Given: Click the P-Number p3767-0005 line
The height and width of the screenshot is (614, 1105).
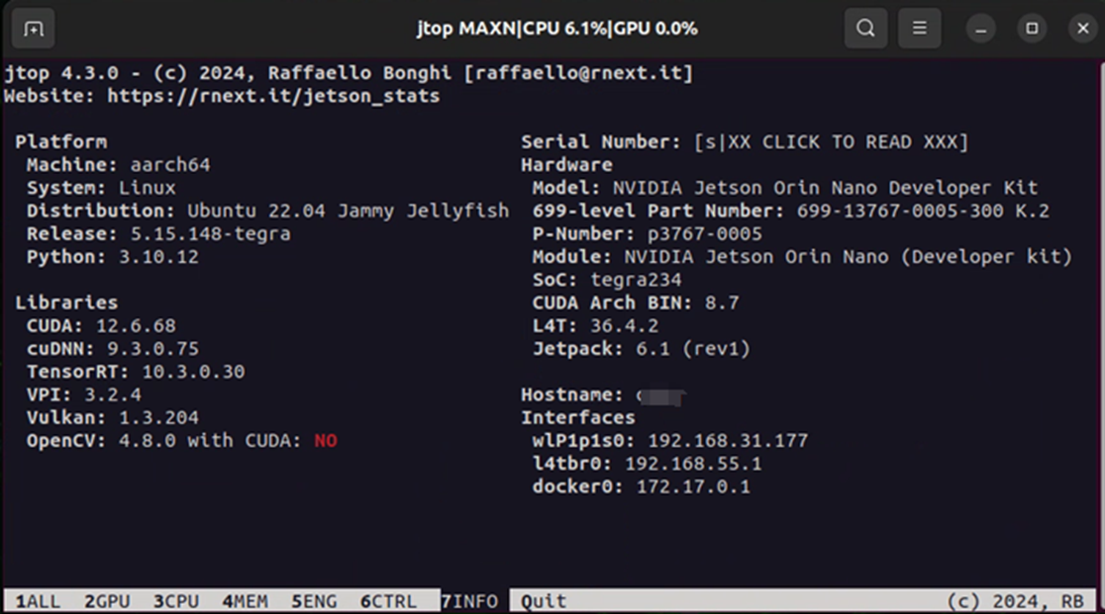Looking at the screenshot, I should click(x=647, y=234).
